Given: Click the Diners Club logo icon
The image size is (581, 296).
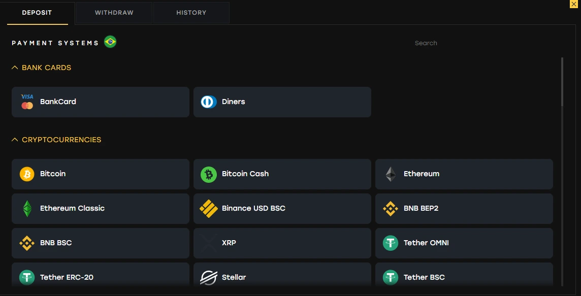Looking at the screenshot, I should (208, 102).
